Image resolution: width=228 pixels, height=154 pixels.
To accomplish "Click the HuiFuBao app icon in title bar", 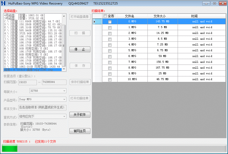I will point(4,4).
